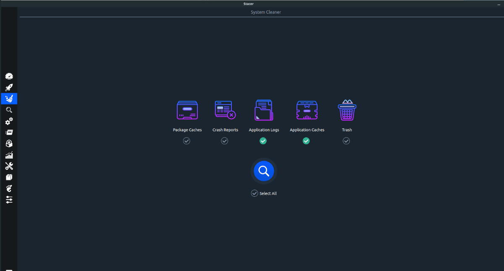
Task: Start the scan with the blue magnifier button
Action: [264, 171]
